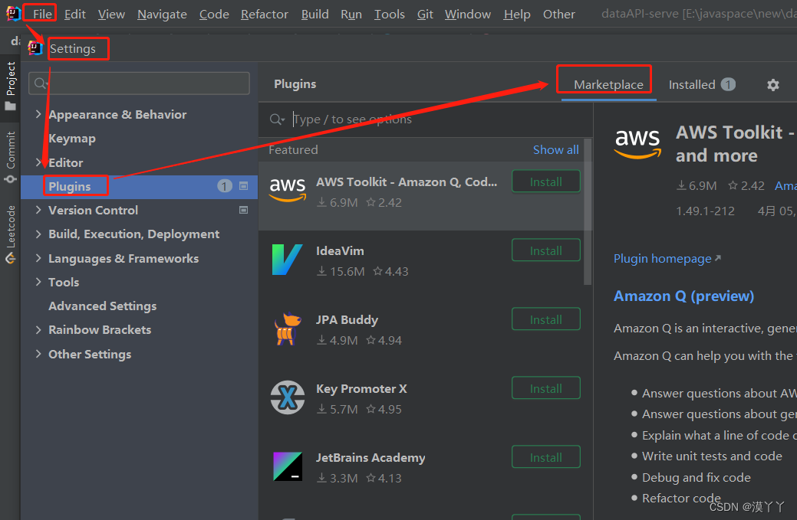This screenshot has height=520, width=797.
Task: Expand the Version Control settings group
Action: tap(38, 210)
